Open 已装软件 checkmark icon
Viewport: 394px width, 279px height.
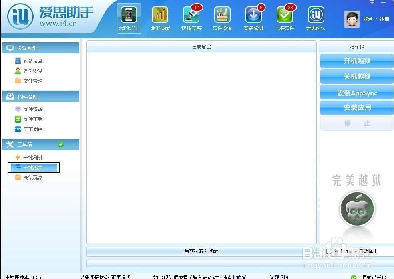point(285,15)
